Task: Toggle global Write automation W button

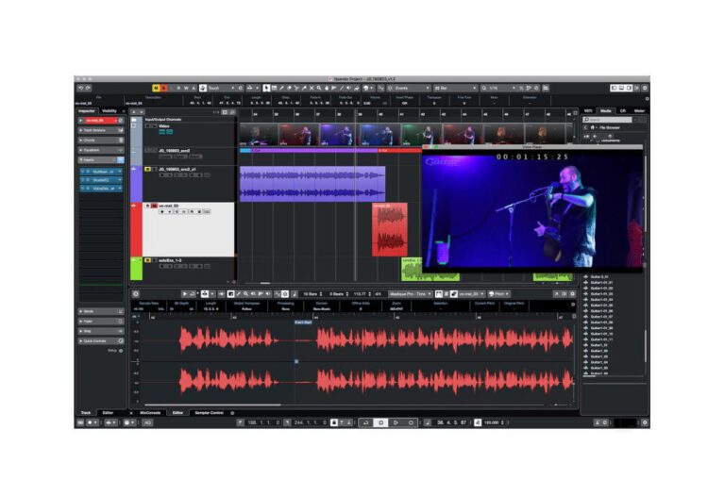Action: pos(186,88)
